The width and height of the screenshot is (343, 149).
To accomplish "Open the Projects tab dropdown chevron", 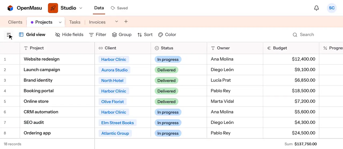I will point(60,22).
